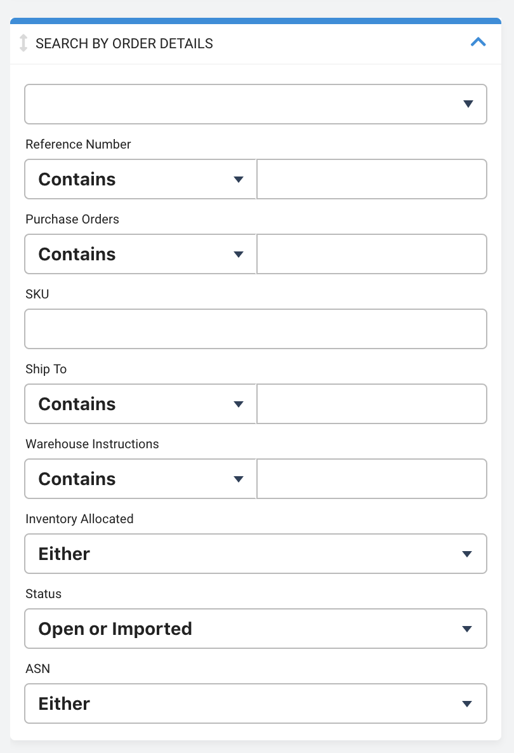514x753 pixels.
Task: Open Status dropdown showing Open or Imported
Action: click(x=256, y=629)
